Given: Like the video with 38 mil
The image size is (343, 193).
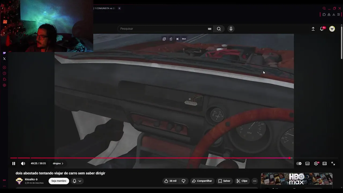Looking at the screenshot, I should [x=170, y=181].
